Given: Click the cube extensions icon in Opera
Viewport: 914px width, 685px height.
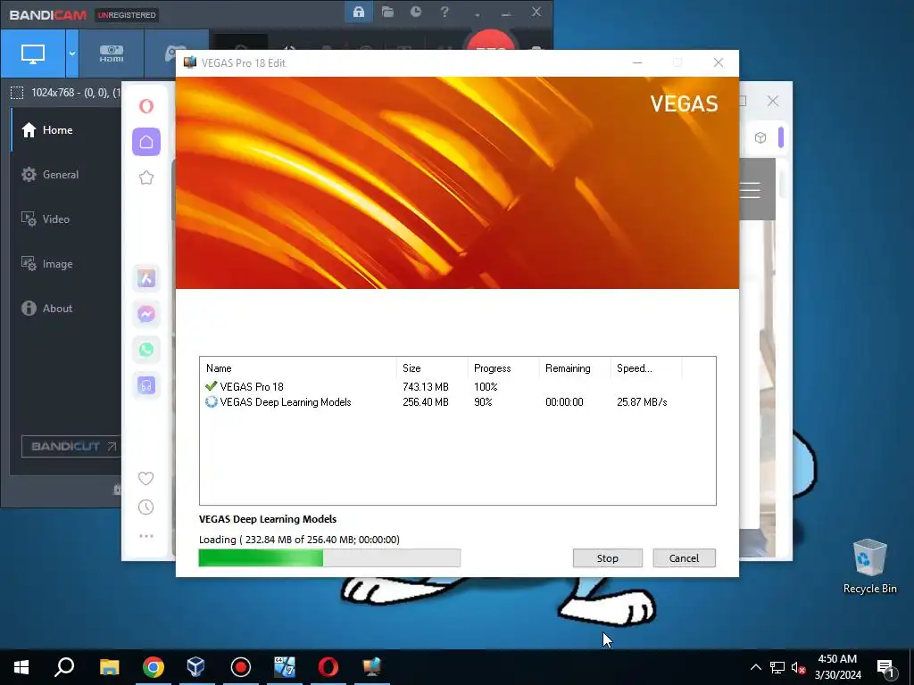Looking at the screenshot, I should coord(760,137).
